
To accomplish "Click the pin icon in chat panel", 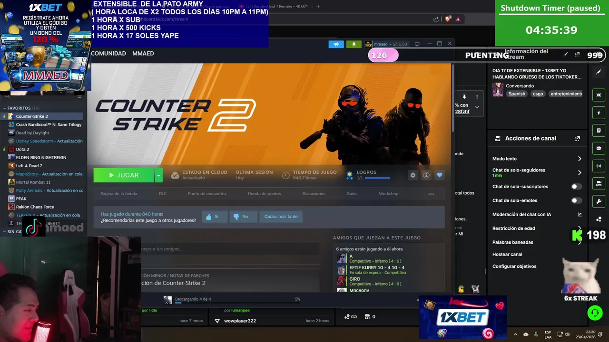I will point(464,97).
